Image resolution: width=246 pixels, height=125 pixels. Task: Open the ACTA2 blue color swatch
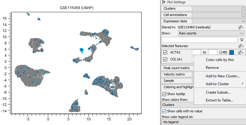231,52
